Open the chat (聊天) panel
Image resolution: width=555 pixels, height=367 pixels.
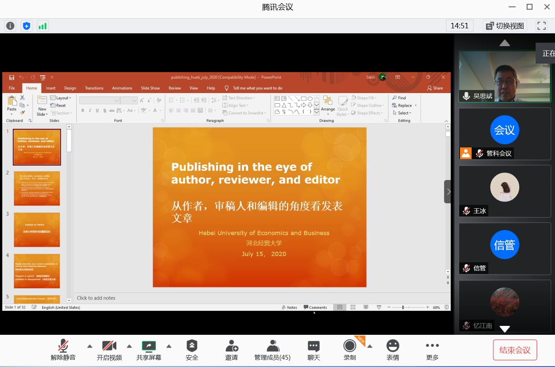click(313, 346)
